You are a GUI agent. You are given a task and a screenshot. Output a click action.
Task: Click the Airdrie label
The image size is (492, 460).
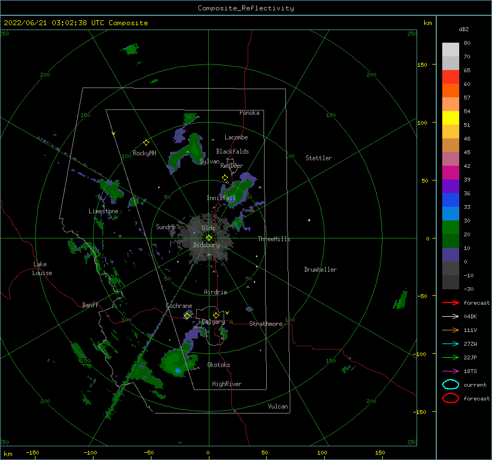[215, 292]
